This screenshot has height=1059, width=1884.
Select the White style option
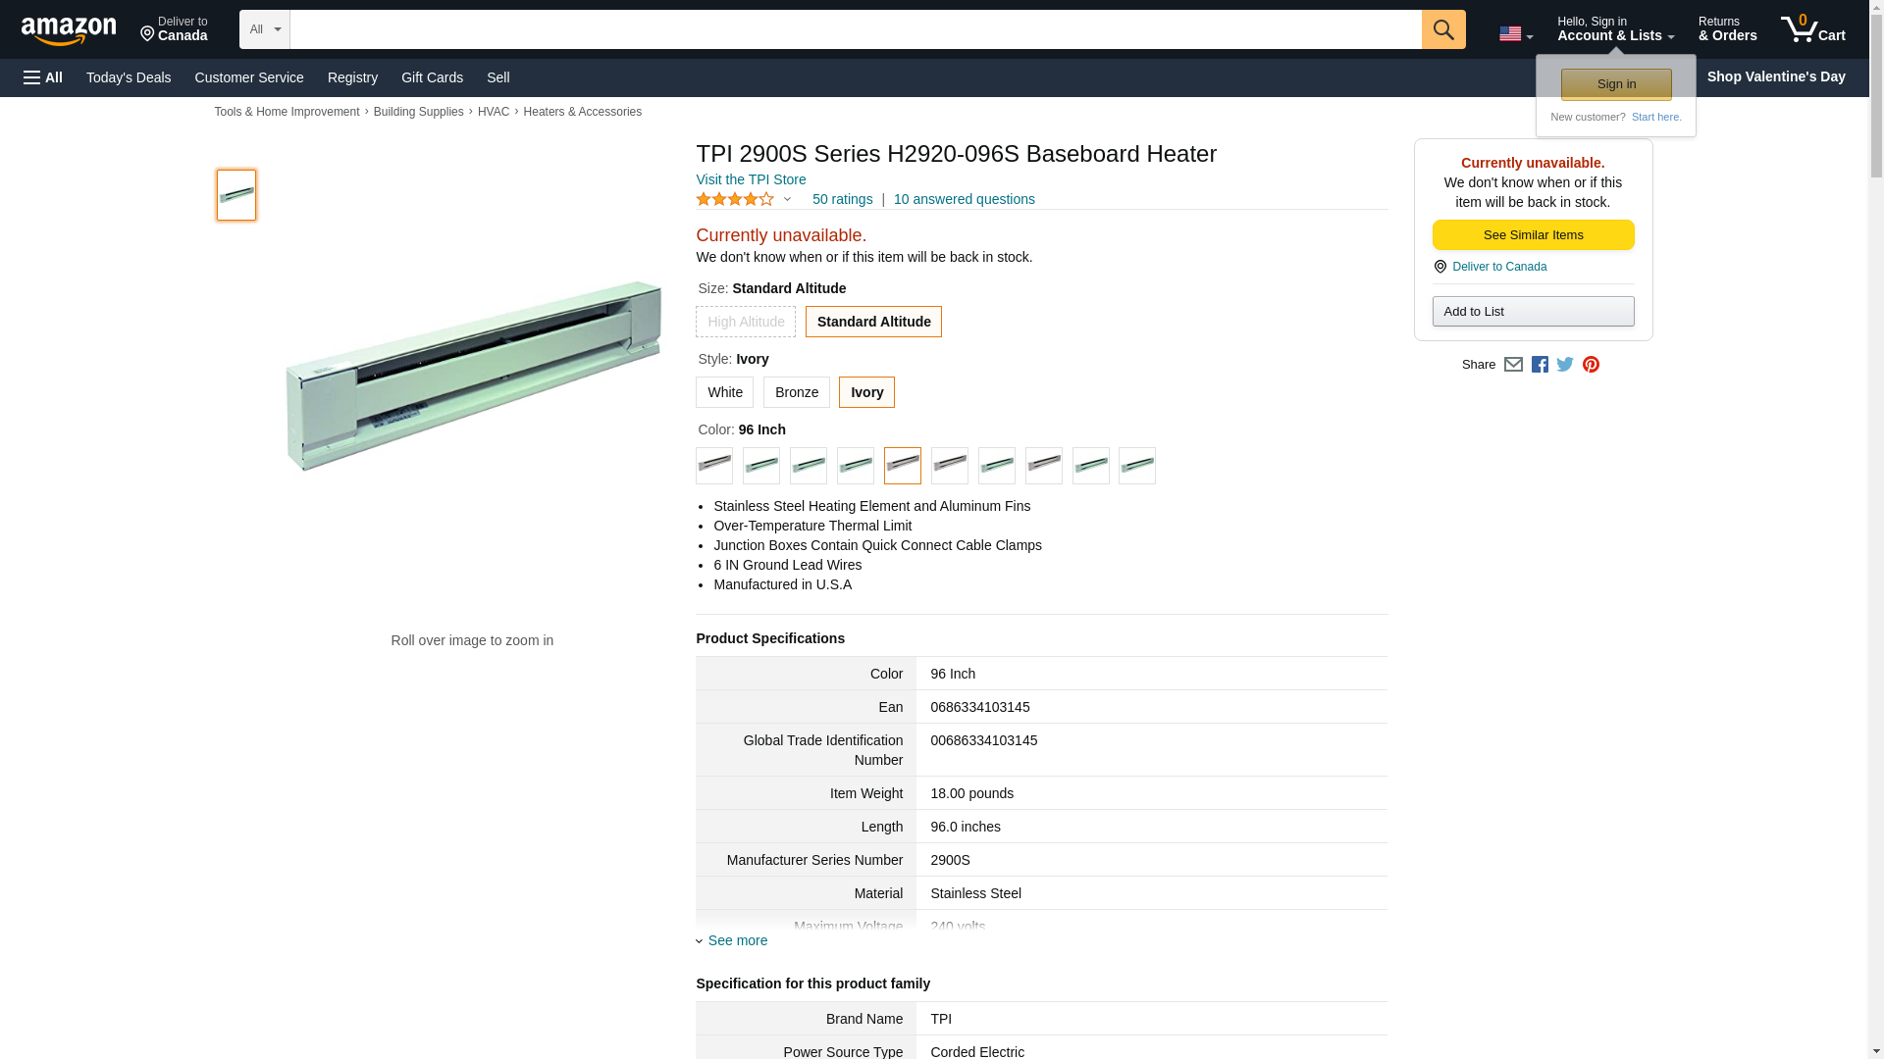(x=724, y=392)
